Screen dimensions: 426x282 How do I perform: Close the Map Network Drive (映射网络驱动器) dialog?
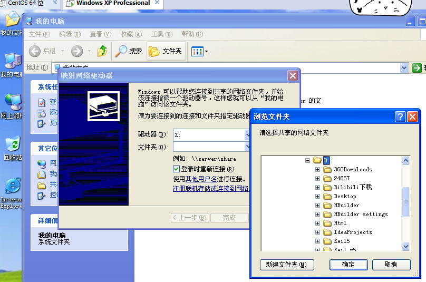click(293, 75)
